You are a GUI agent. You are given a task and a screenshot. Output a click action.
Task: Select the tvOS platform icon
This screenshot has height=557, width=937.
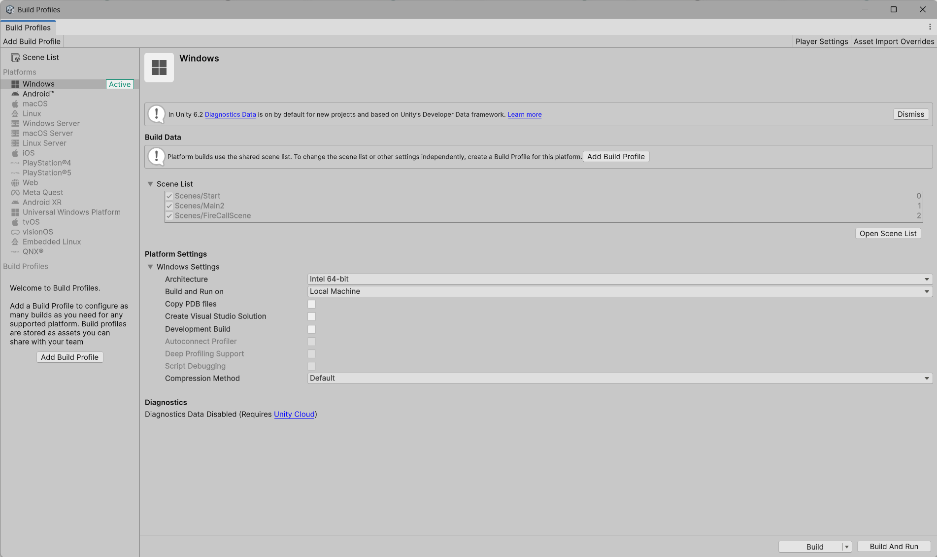point(15,222)
